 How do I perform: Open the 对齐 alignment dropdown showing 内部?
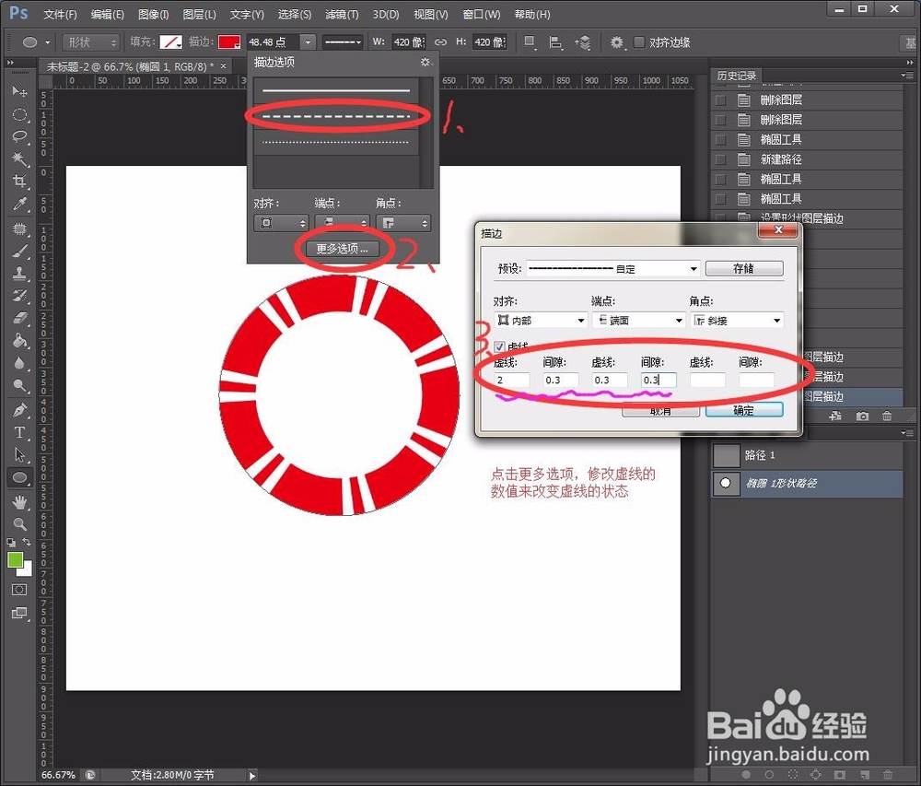point(540,320)
